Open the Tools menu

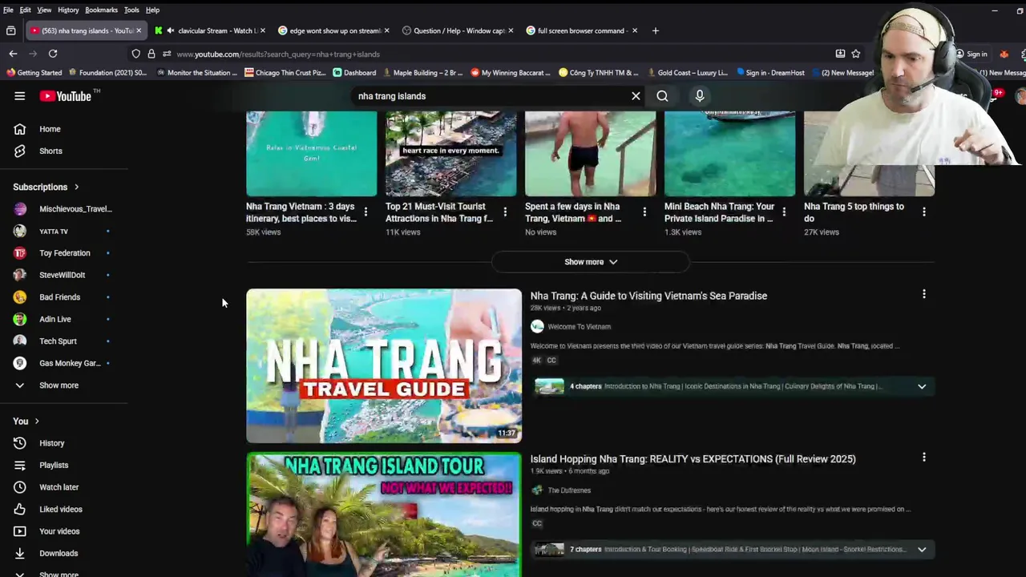point(131,10)
